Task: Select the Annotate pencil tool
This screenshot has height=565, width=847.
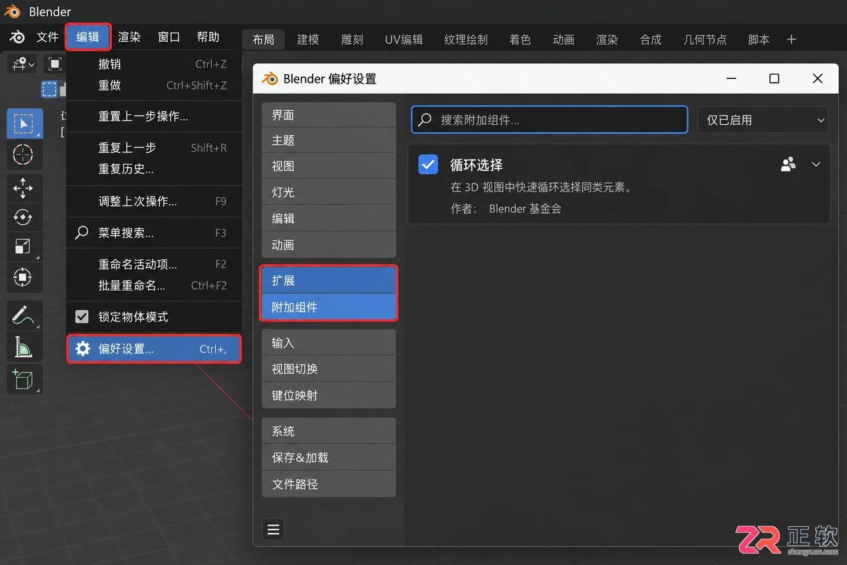Action: pos(24,315)
